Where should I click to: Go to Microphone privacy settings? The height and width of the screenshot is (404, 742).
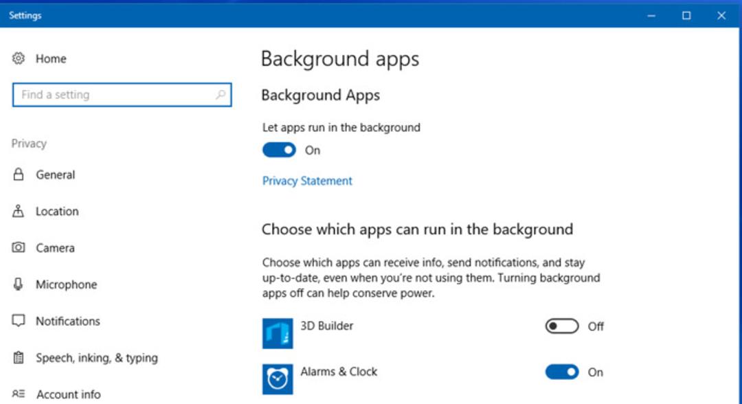pyautogui.click(x=66, y=284)
